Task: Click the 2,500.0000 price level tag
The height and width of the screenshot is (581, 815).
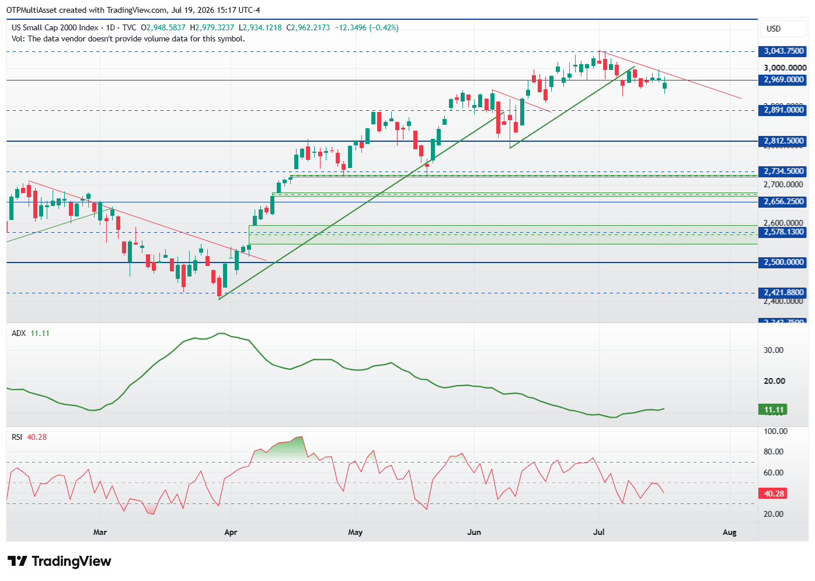Action: coord(783,262)
